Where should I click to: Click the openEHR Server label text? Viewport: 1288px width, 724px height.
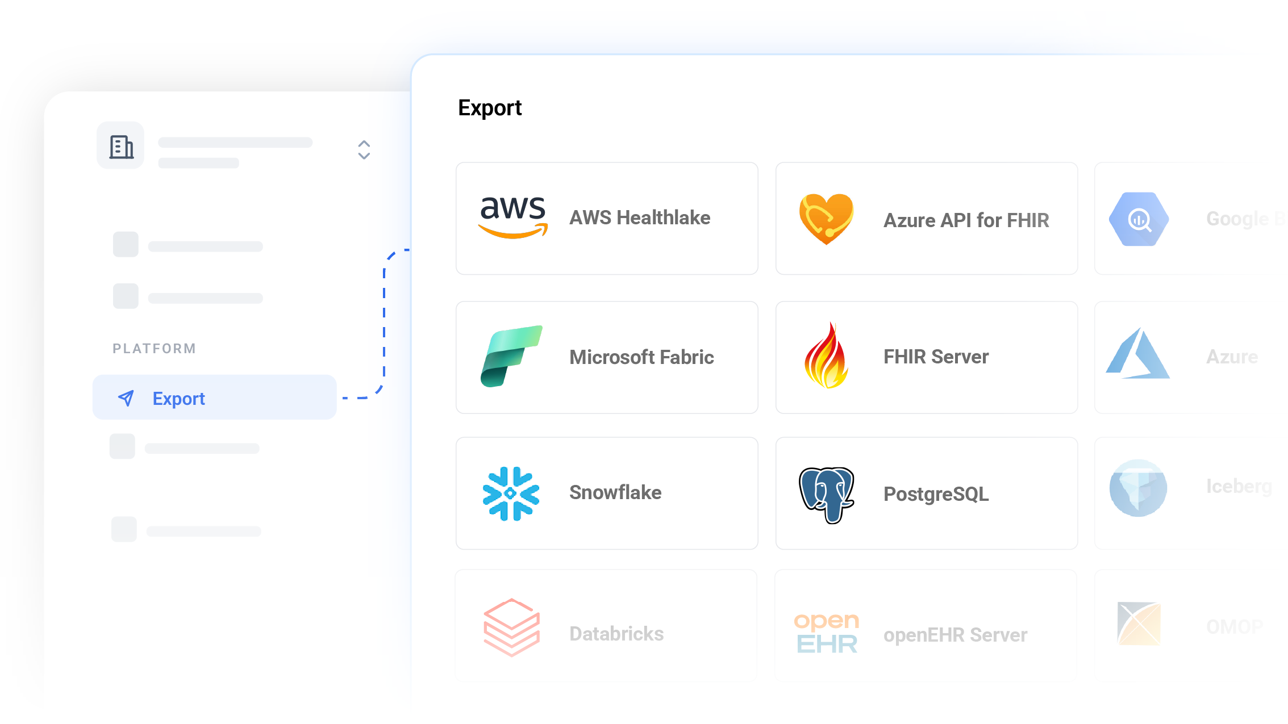click(x=956, y=635)
